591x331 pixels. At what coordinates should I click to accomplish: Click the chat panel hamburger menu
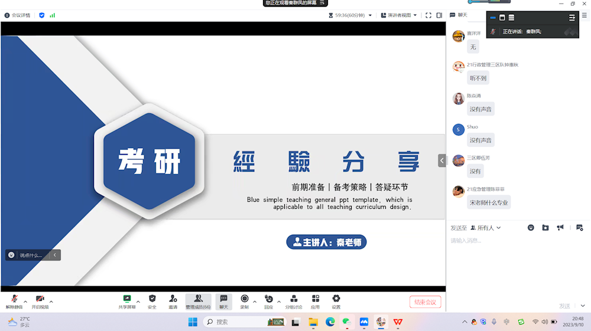(x=584, y=15)
